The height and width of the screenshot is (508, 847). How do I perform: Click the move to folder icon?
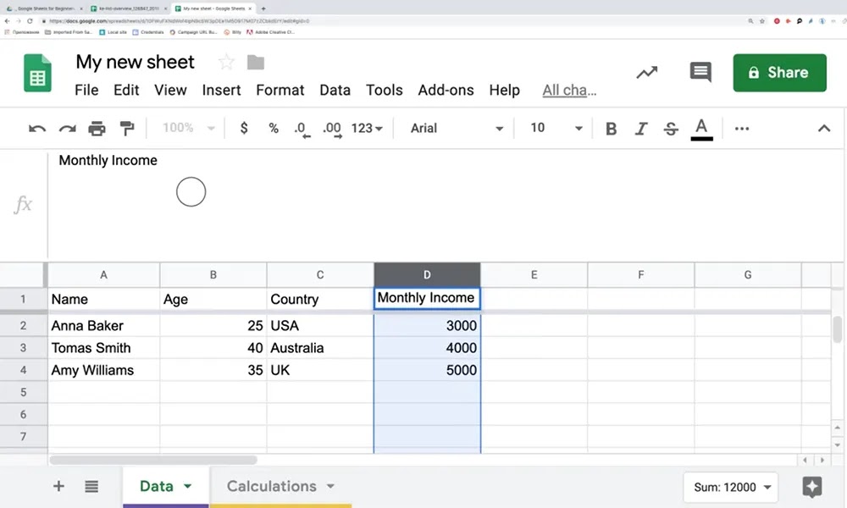pos(256,63)
